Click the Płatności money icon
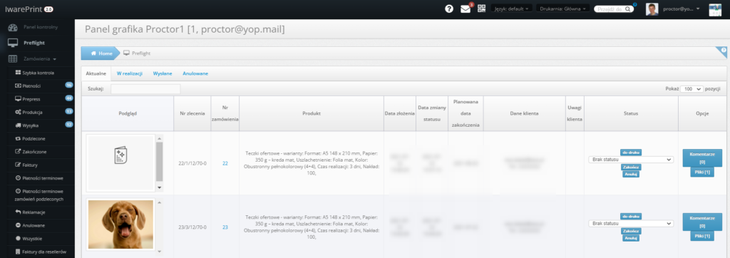 click(x=18, y=86)
